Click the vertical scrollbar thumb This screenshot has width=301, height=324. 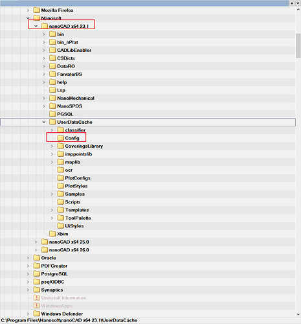point(298,45)
